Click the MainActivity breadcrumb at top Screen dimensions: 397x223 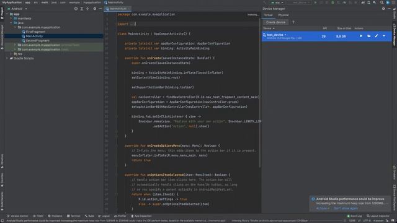[114, 2]
